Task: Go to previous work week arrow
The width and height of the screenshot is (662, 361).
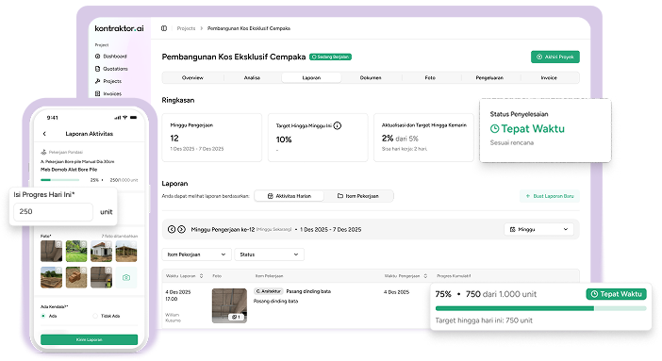Action: point(172,229)
